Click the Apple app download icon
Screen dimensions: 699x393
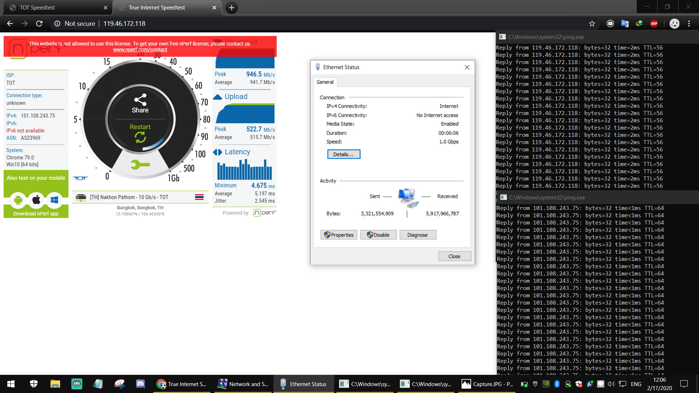coord(36,200)
